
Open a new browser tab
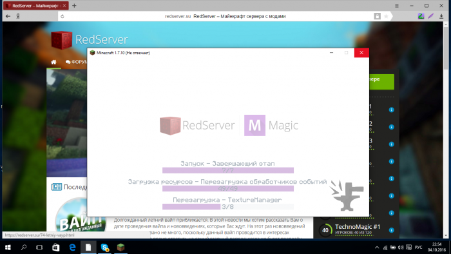(74, 5)
